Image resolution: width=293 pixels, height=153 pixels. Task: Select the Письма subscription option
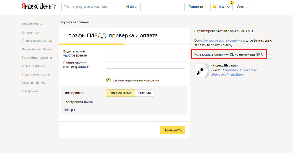click(x=145, y=93)
